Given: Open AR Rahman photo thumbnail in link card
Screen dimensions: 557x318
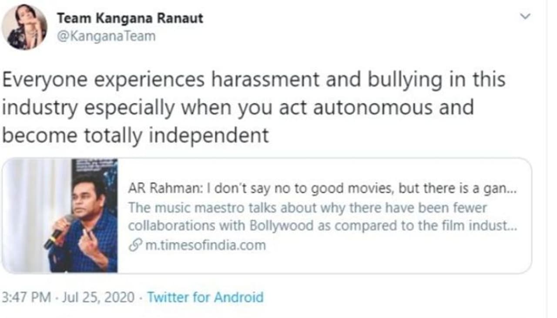Looking at the screenshot, I should pos(60,216).
